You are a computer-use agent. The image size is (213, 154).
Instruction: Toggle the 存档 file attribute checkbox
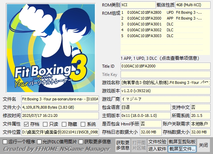pos(27,124)
